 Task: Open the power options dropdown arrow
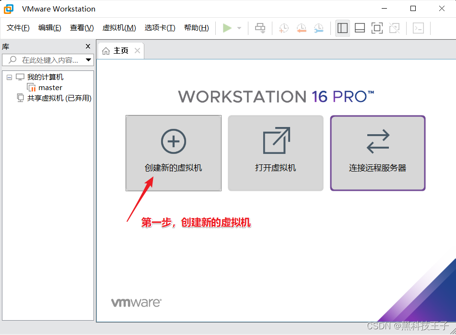click(x=239, y=28)
